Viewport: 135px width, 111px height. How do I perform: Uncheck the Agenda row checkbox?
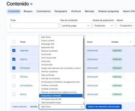[x=14, y=50]
